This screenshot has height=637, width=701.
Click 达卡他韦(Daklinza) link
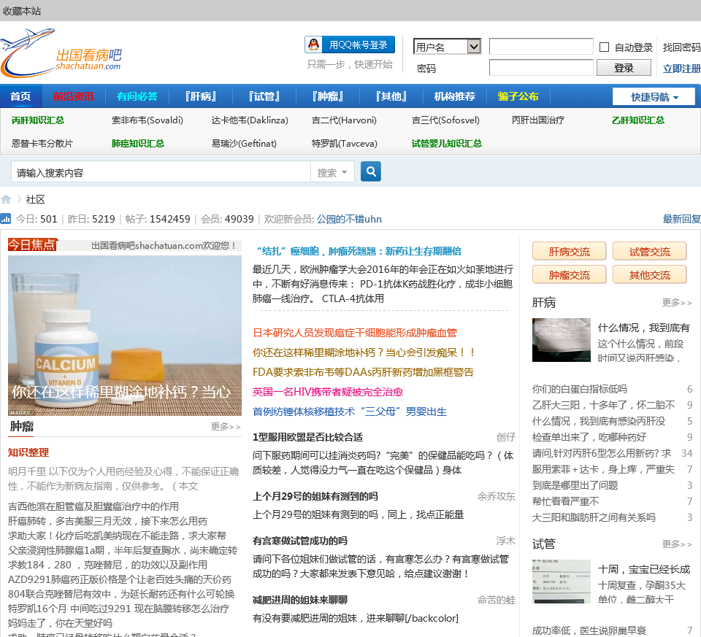[x=250, y=120]
